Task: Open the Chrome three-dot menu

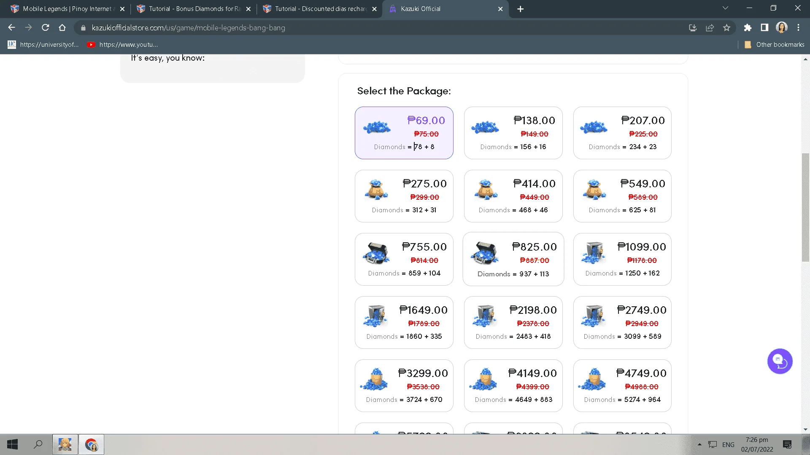Action: [798, 28]
